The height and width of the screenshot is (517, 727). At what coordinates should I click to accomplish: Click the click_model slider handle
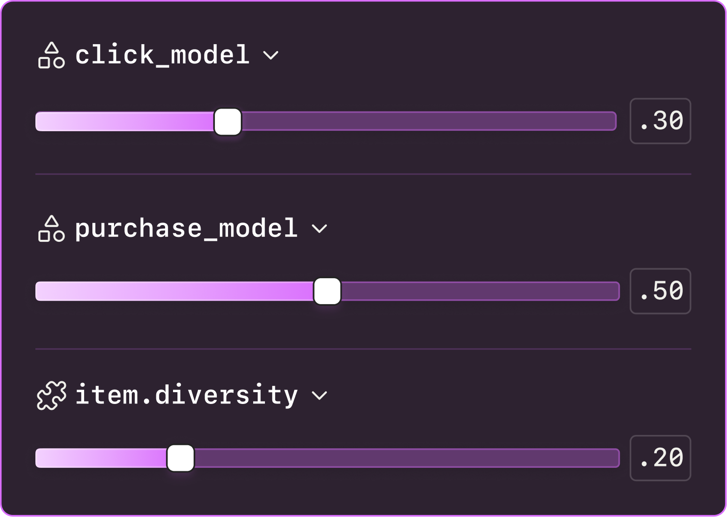[x=228, y=122]
